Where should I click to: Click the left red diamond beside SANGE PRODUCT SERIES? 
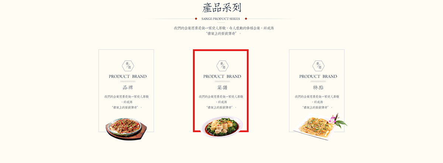[196, 18]
